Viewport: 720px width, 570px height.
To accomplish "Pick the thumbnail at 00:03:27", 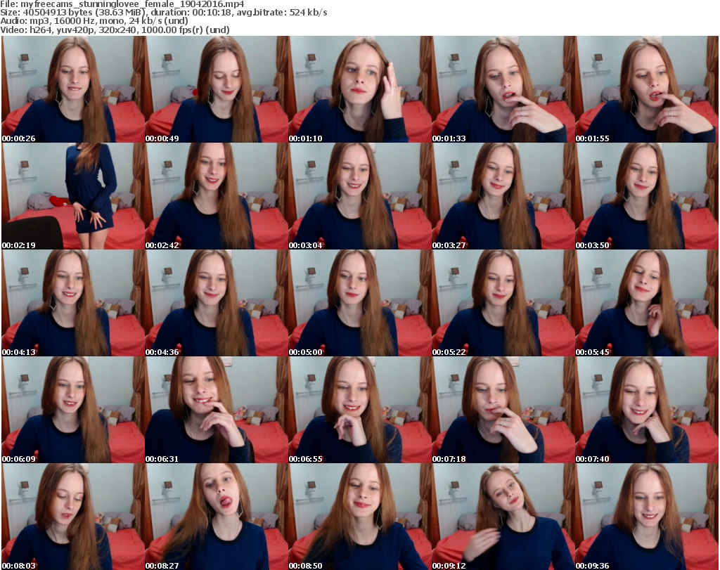I will 503,196.
